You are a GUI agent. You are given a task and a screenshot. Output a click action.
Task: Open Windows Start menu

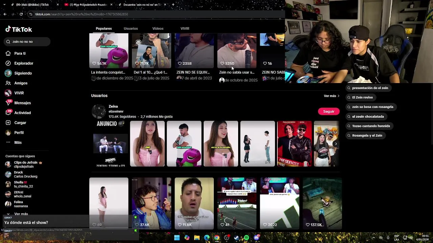pyautogui.click(x=177, y=238)
